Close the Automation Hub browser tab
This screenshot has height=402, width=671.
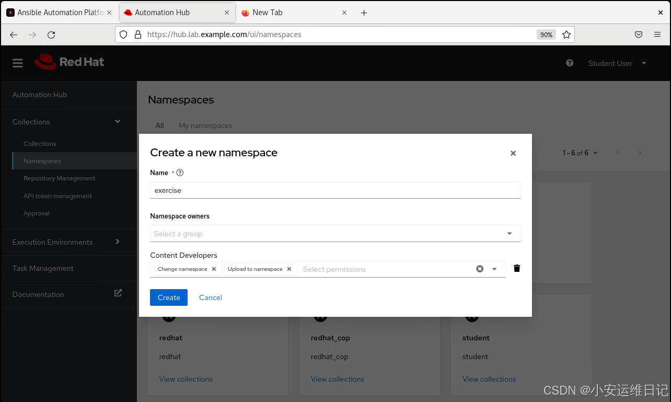227,13
